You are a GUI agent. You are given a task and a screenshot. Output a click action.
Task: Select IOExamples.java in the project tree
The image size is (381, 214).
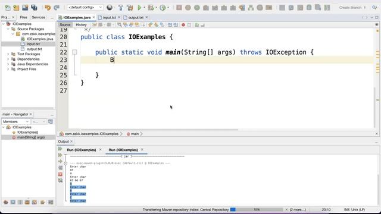click(x=40, y=39)
